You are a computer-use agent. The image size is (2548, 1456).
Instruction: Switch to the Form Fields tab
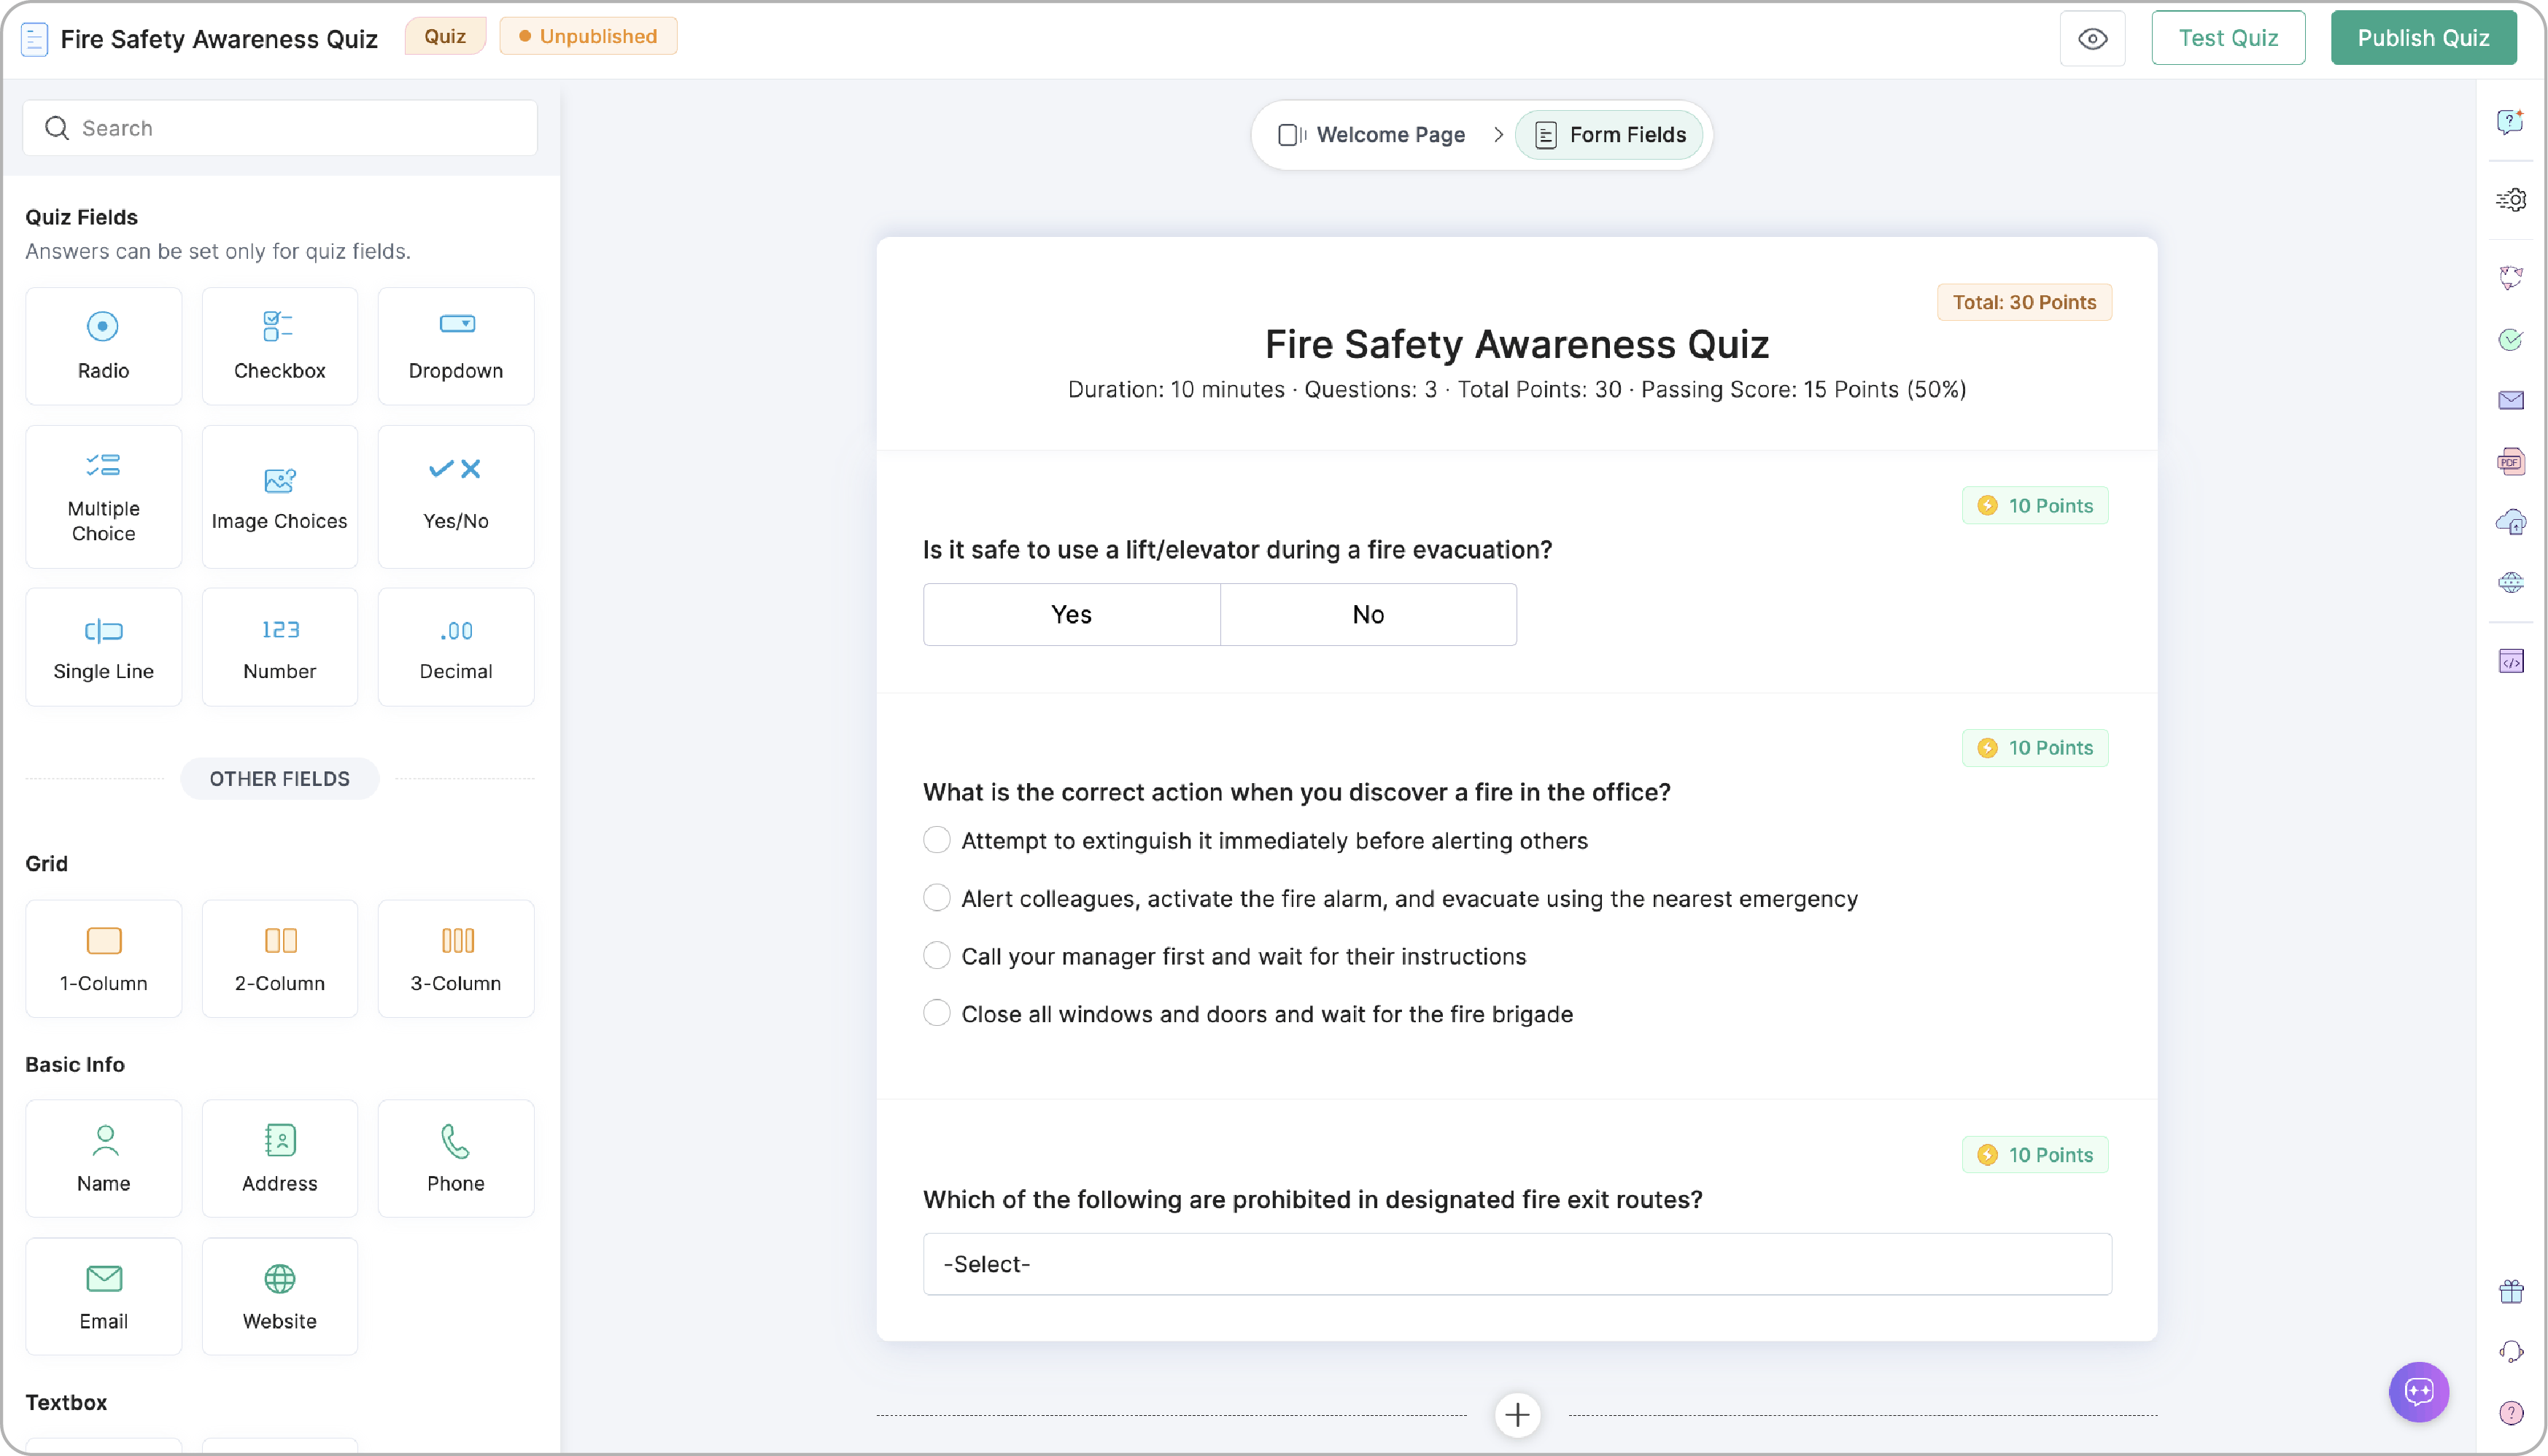(1610, 135)
